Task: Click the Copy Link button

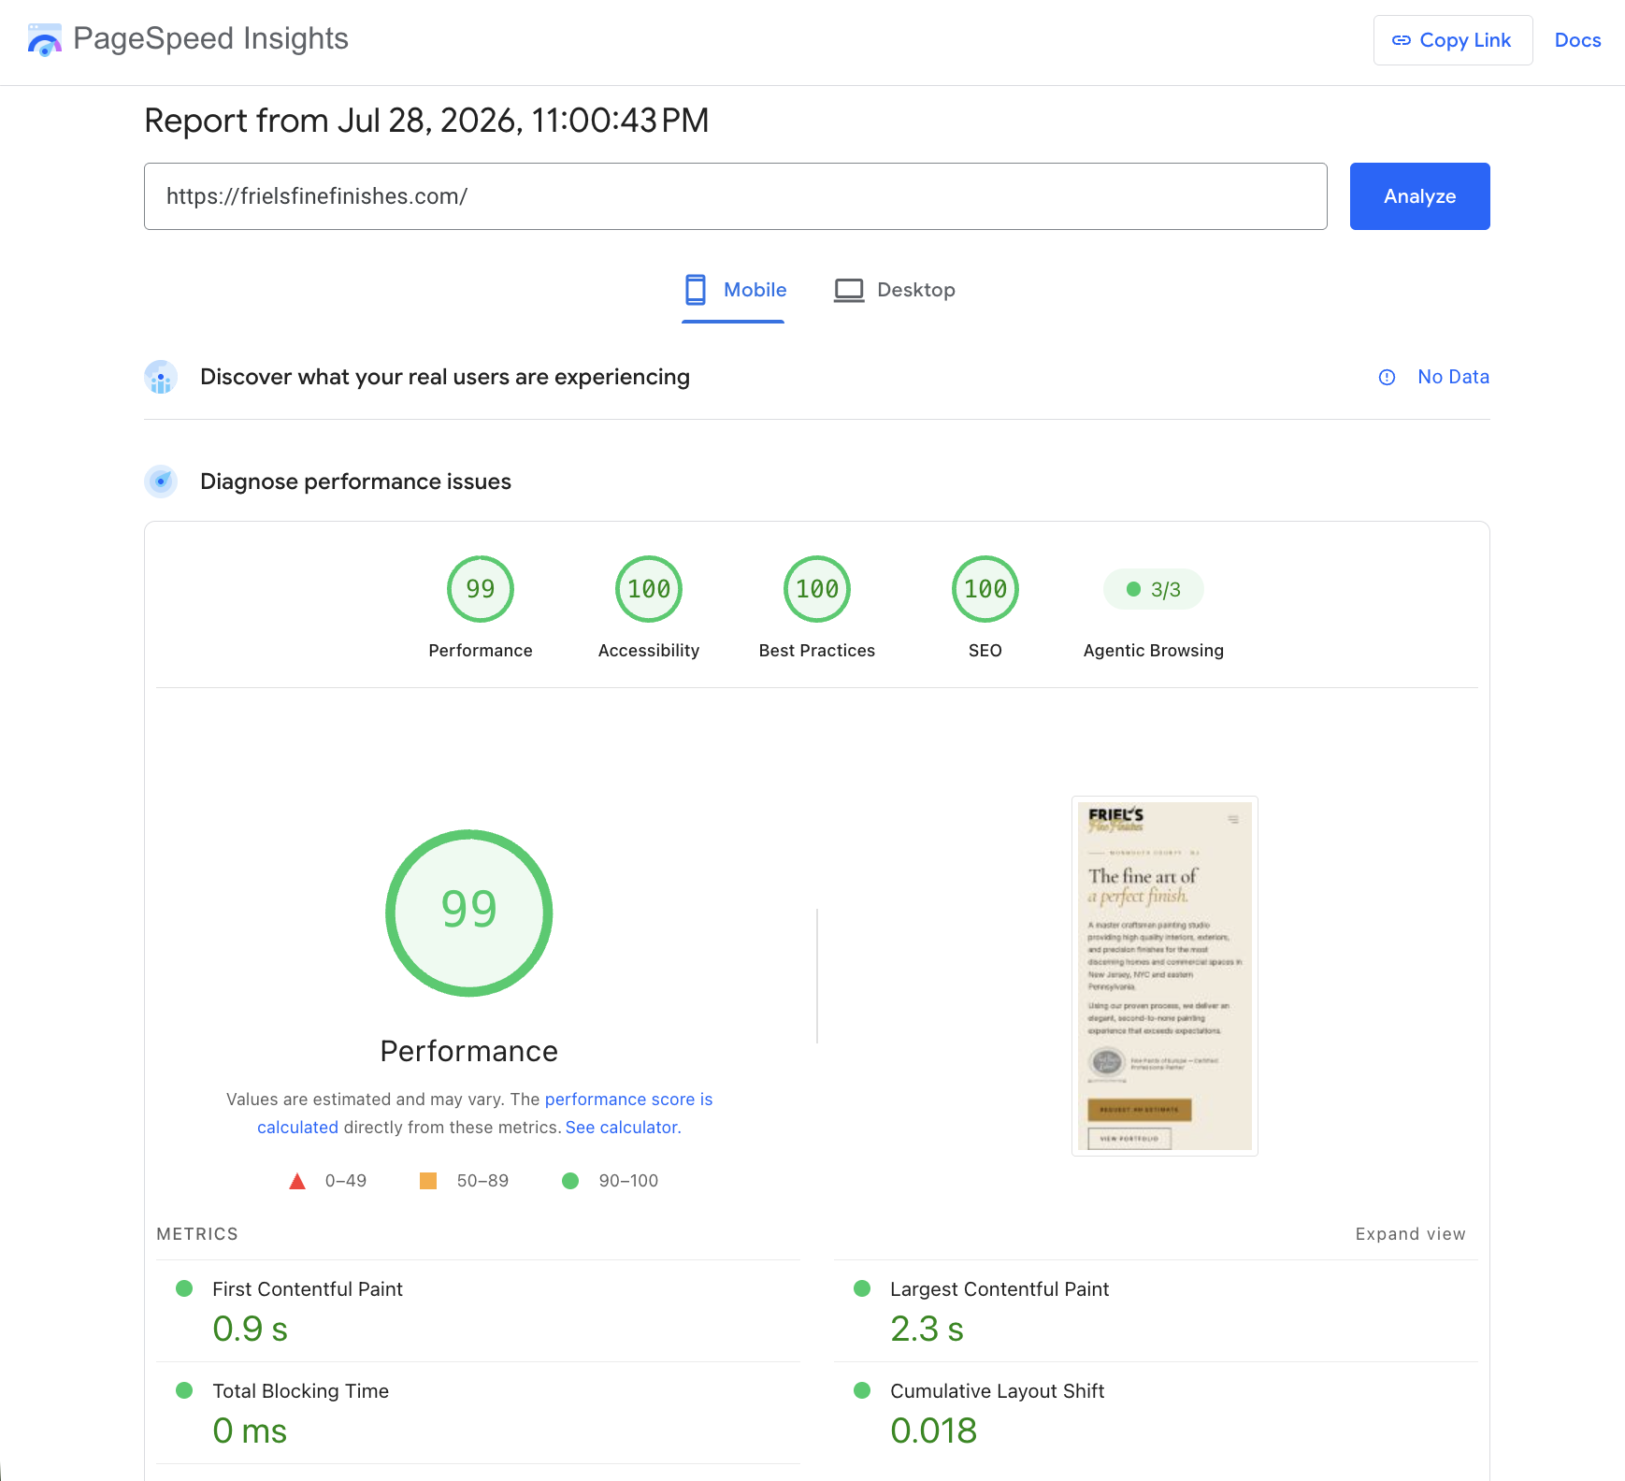Action: coord(1453,40)
